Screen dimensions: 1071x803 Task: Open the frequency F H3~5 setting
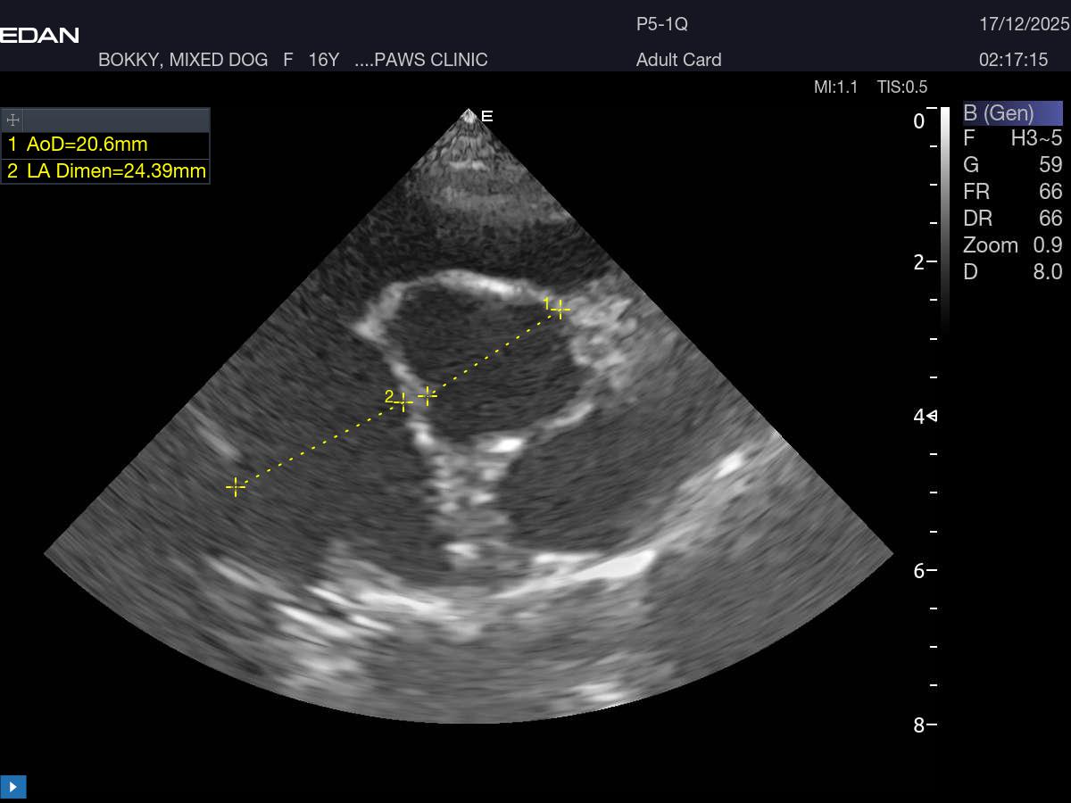(x=1012, y=138)
